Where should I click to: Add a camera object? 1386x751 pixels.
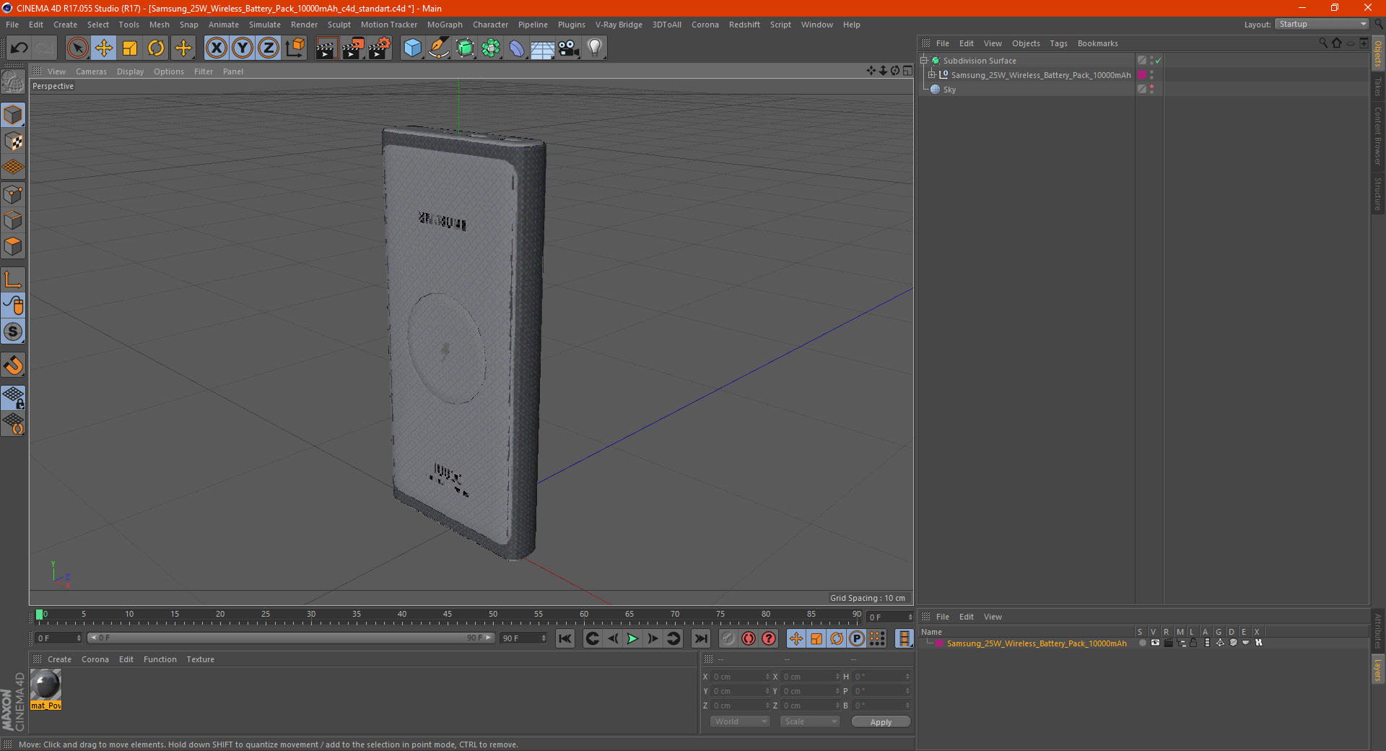tap(569, 48)
